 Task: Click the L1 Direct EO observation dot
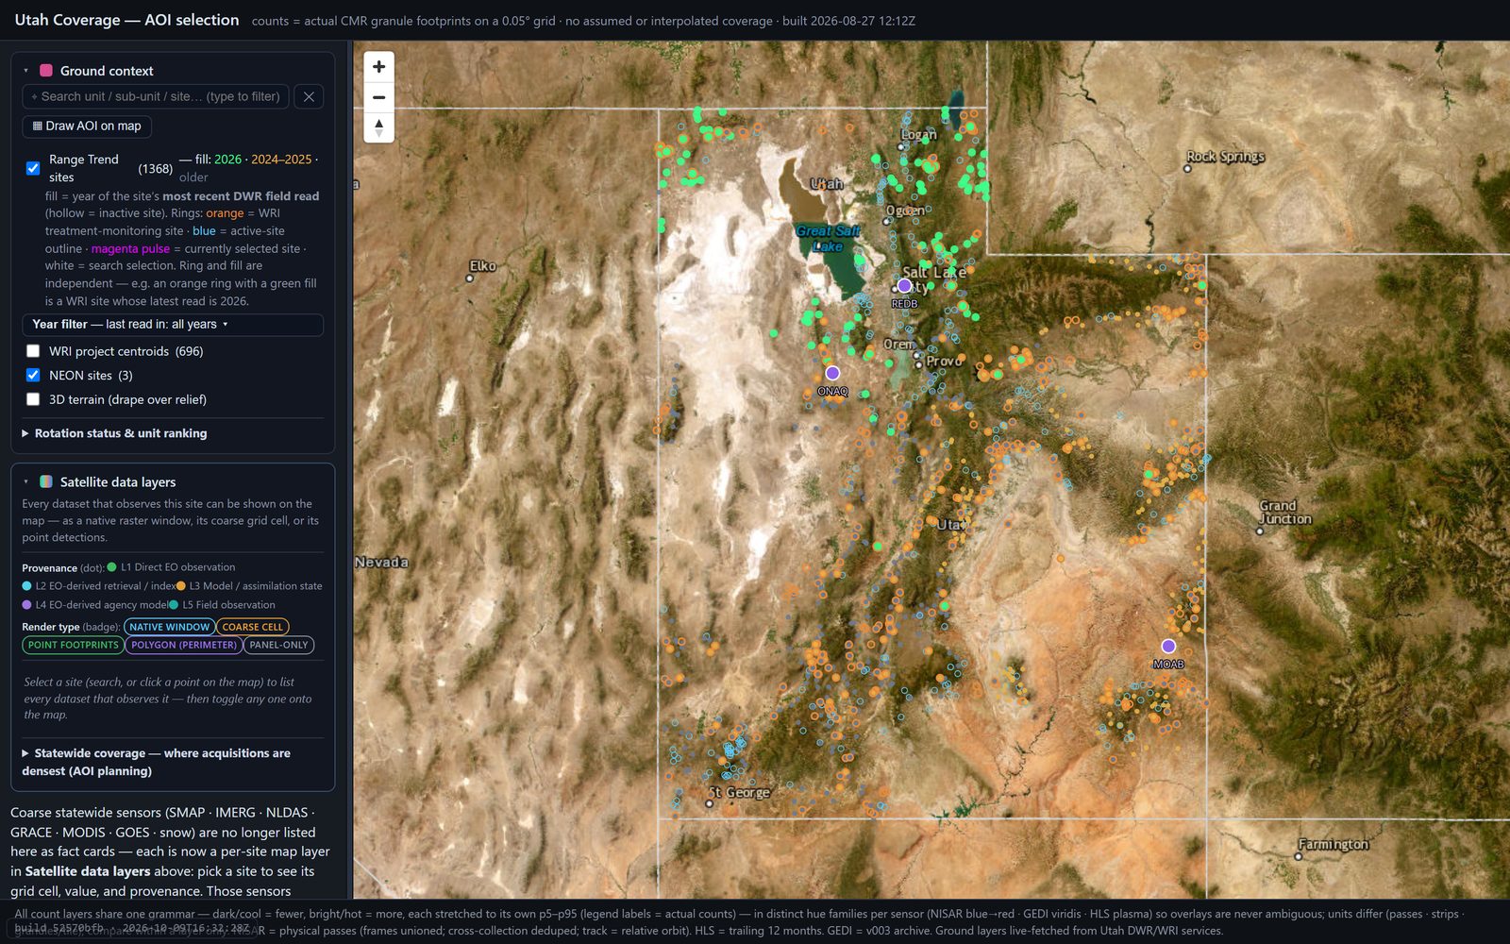click(112, 567)
